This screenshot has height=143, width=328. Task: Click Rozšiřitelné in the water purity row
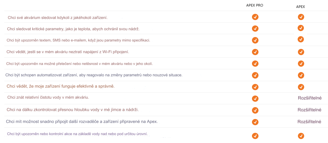pos(310,98)
